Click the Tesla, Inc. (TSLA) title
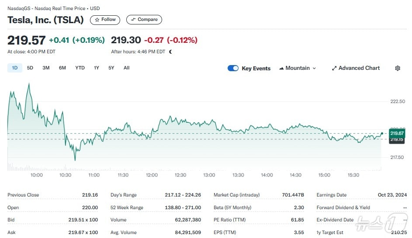 click(x=45, y=20)
